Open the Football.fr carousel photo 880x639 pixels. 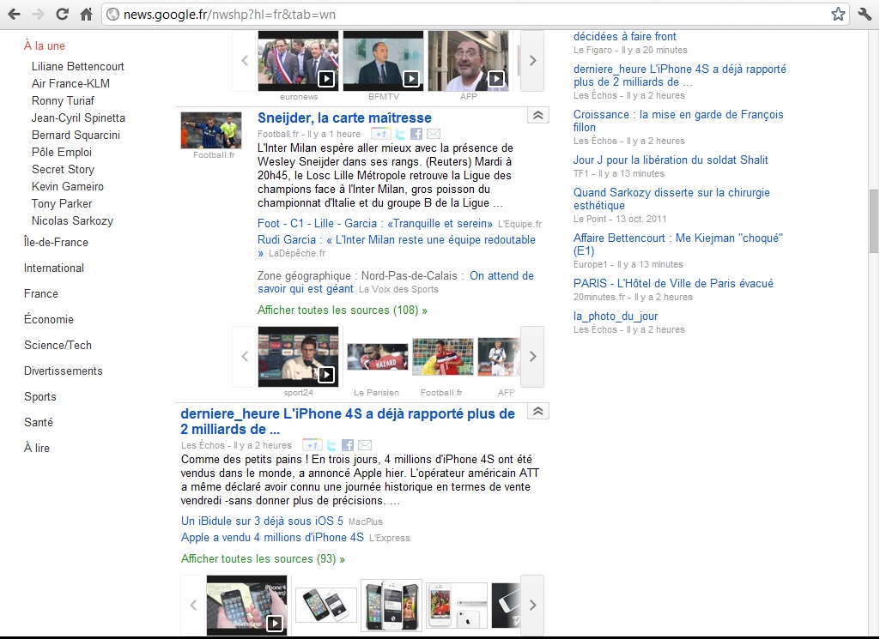[x=443, y=357]
